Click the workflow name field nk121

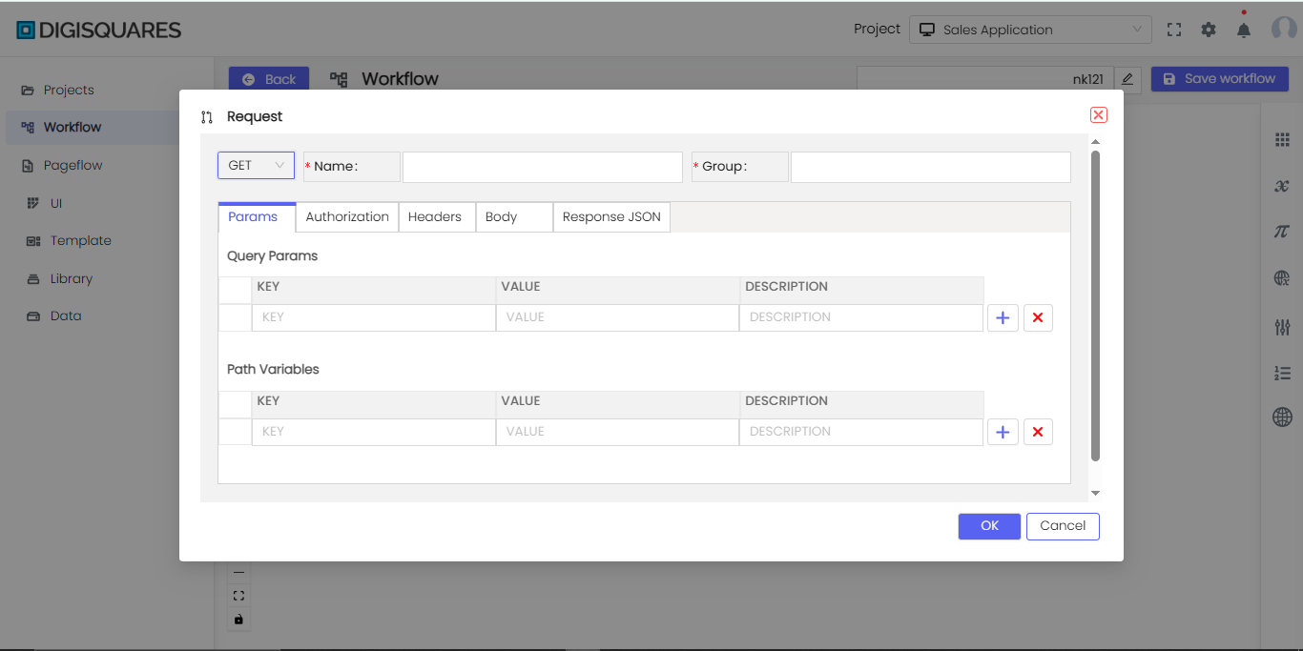[x=984, y=79]
